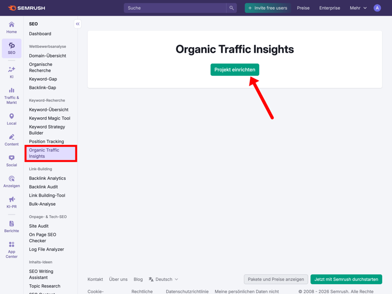Open Topic Research
The image size is (392, 294).
pos(45,286)
